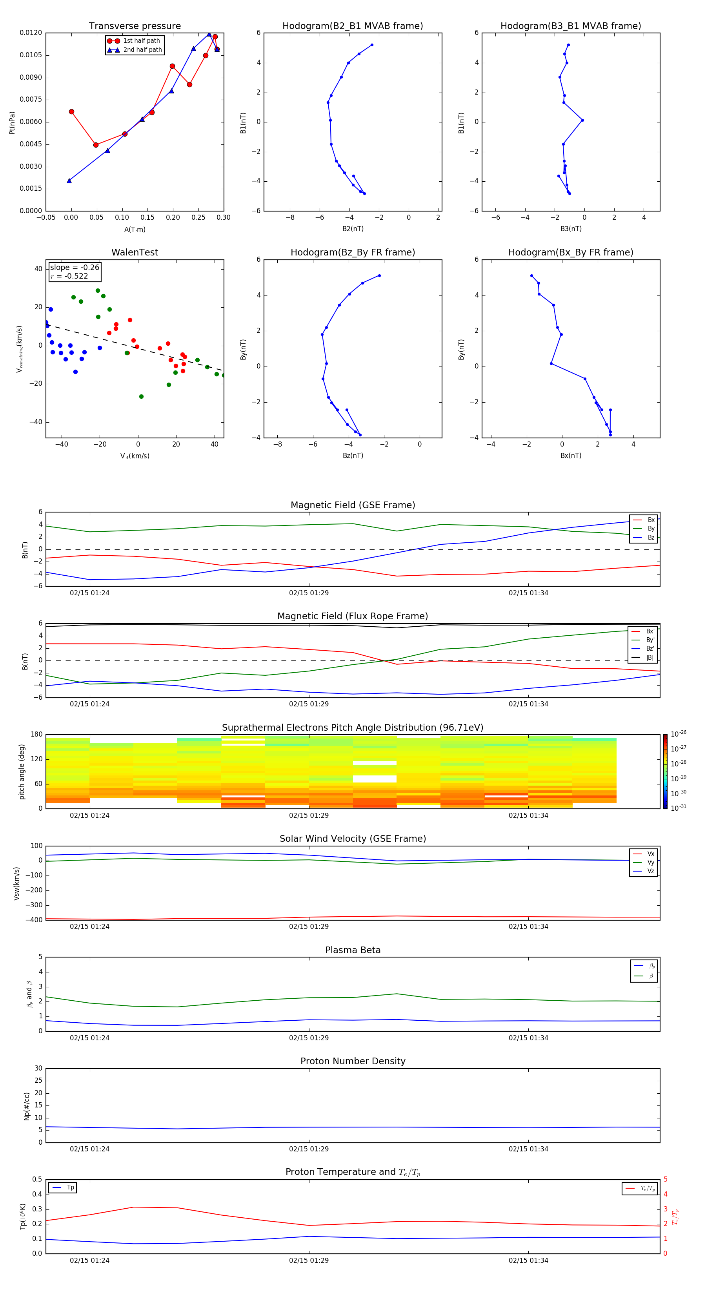Click the 'B3(nT)' x-axis label
Screen dimensions: 706x1295
coord(571,229)
